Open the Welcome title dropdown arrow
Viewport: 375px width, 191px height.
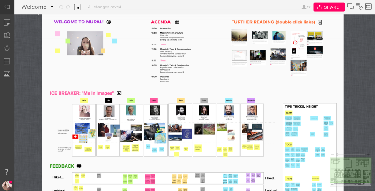coord(52,7)
